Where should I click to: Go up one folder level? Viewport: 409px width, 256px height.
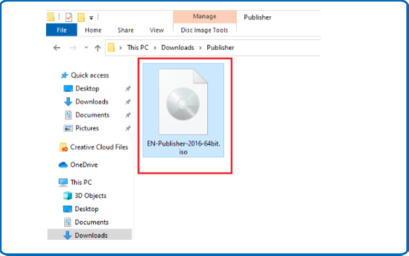point(98,48)
